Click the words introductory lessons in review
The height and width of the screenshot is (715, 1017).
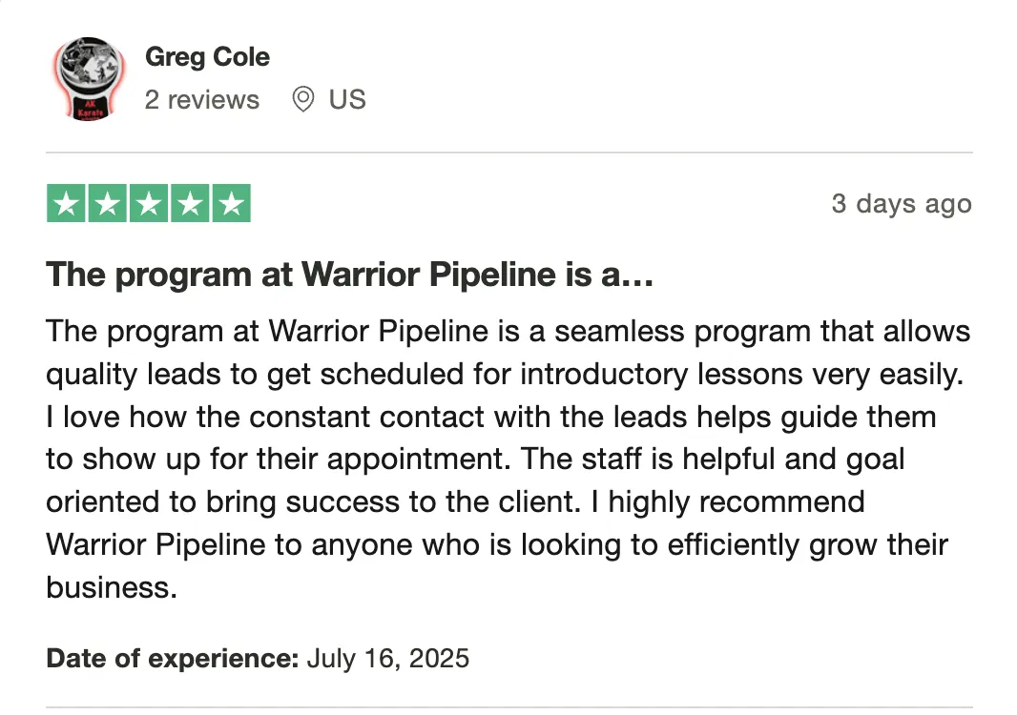click(x=661, y=375)
